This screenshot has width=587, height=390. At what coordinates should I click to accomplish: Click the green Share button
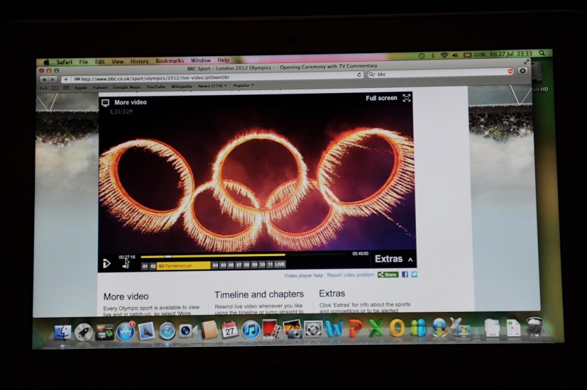point(388,274)
